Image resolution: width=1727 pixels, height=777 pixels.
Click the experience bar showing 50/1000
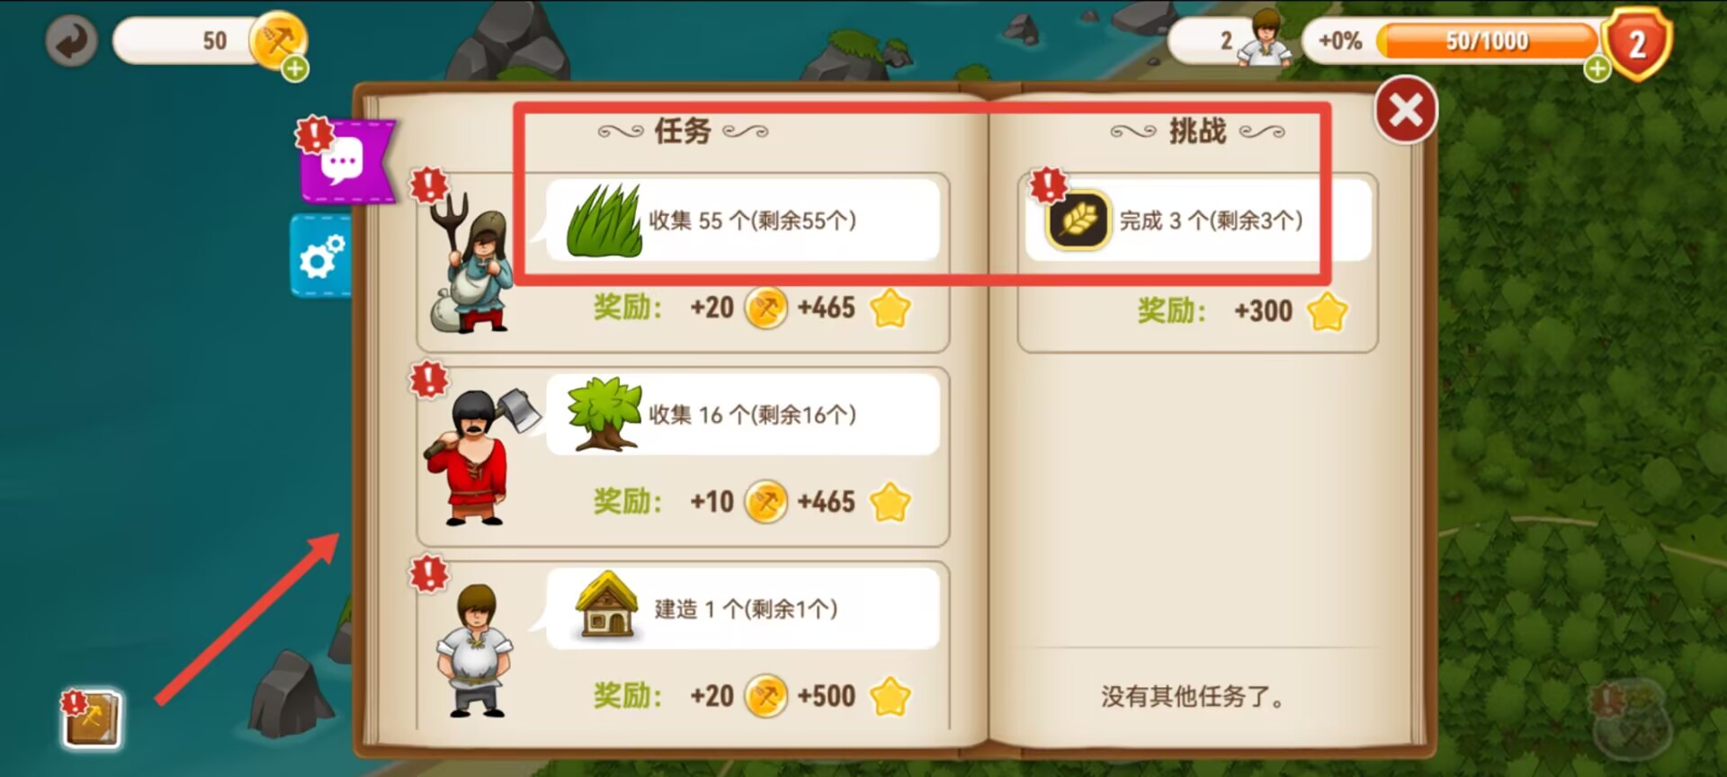(x=1487, y=40)
